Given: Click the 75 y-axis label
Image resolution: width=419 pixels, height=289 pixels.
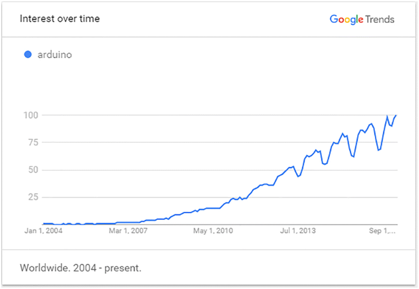Looking at the screenshot, I should [x=34, y=143].
